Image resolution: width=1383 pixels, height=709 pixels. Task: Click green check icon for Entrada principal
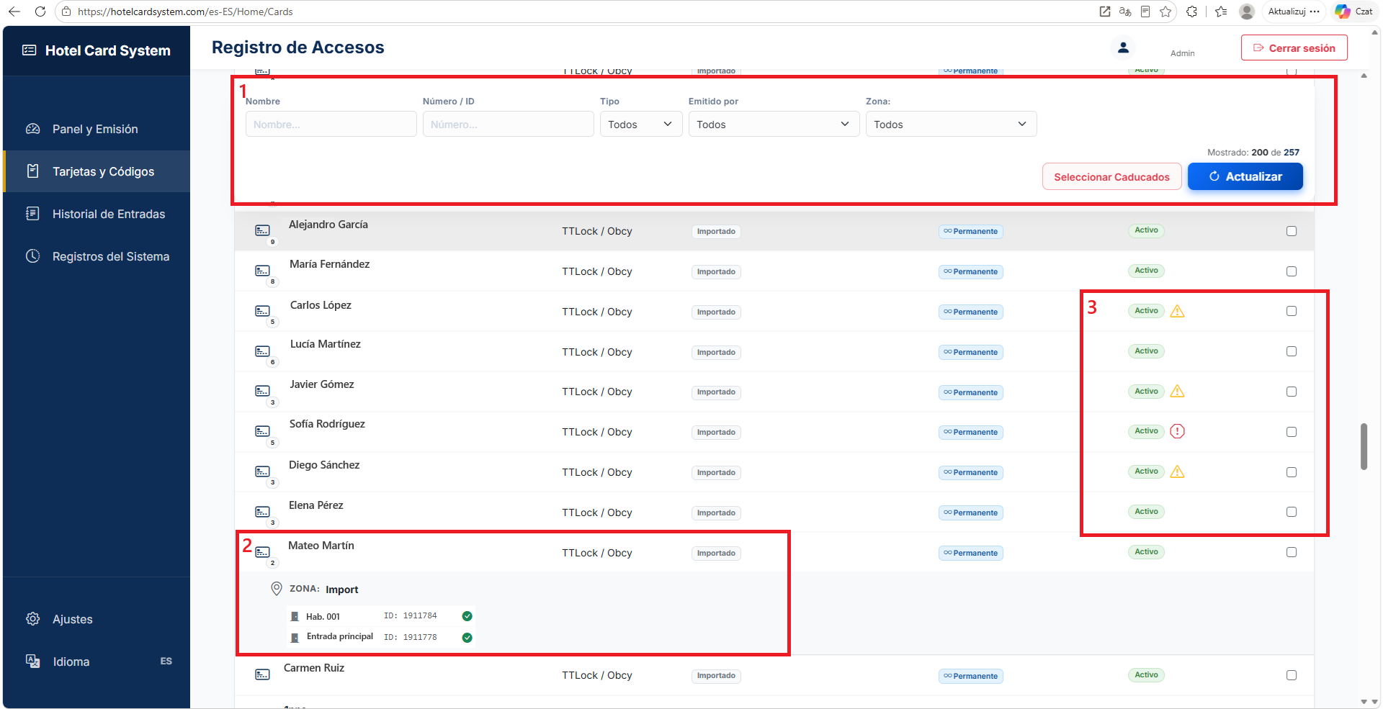pos(467,637)
